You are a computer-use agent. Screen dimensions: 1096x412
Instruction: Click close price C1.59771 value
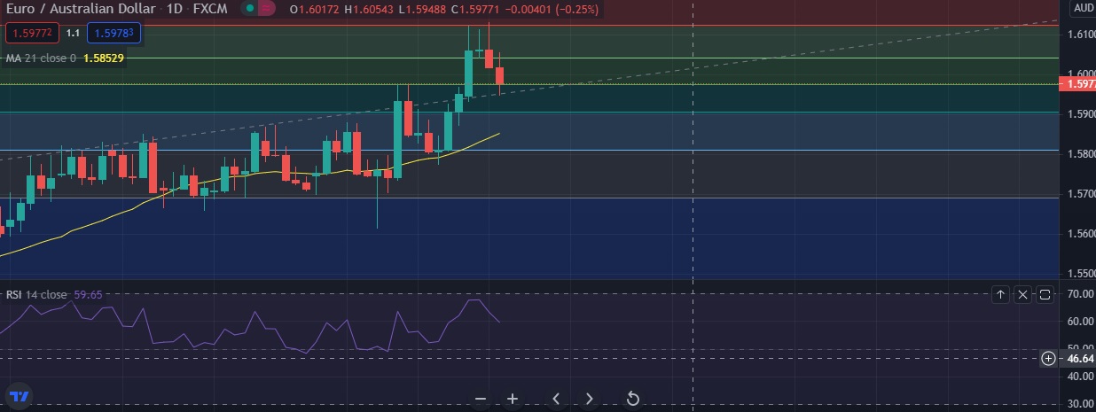[x=476, y=10]
